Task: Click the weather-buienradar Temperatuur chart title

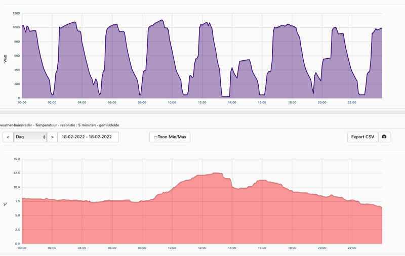Action: pyautogui.click(x=59, y=125)
